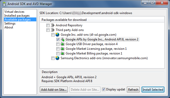This screenshot has height=98, width=170.
Task: Click the Install Selected button
Action: click(x=153, y=90)
